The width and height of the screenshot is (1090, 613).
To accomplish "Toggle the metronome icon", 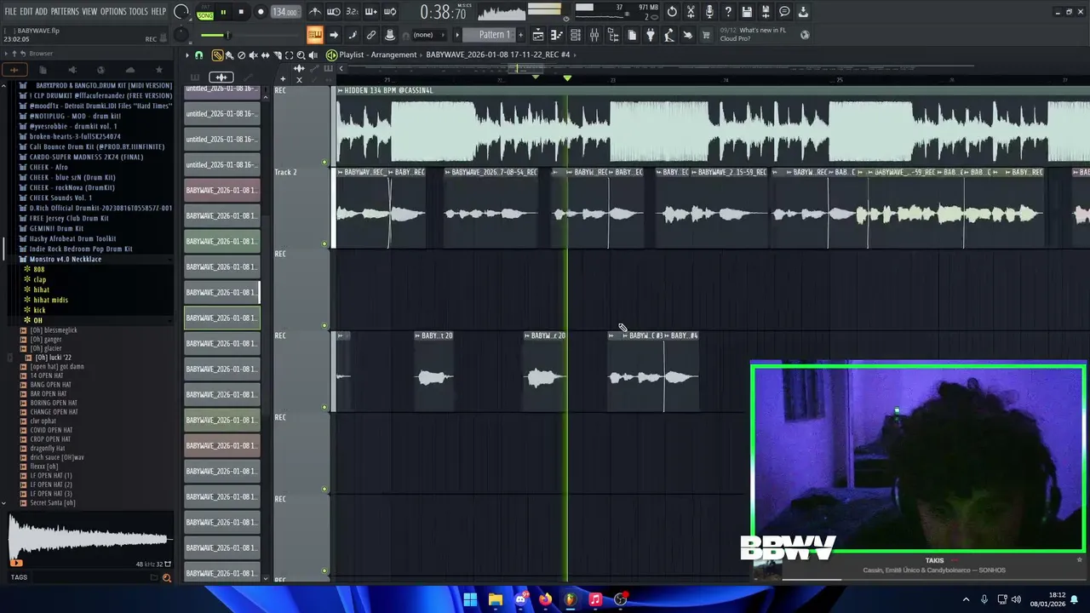I will (315, 12).
